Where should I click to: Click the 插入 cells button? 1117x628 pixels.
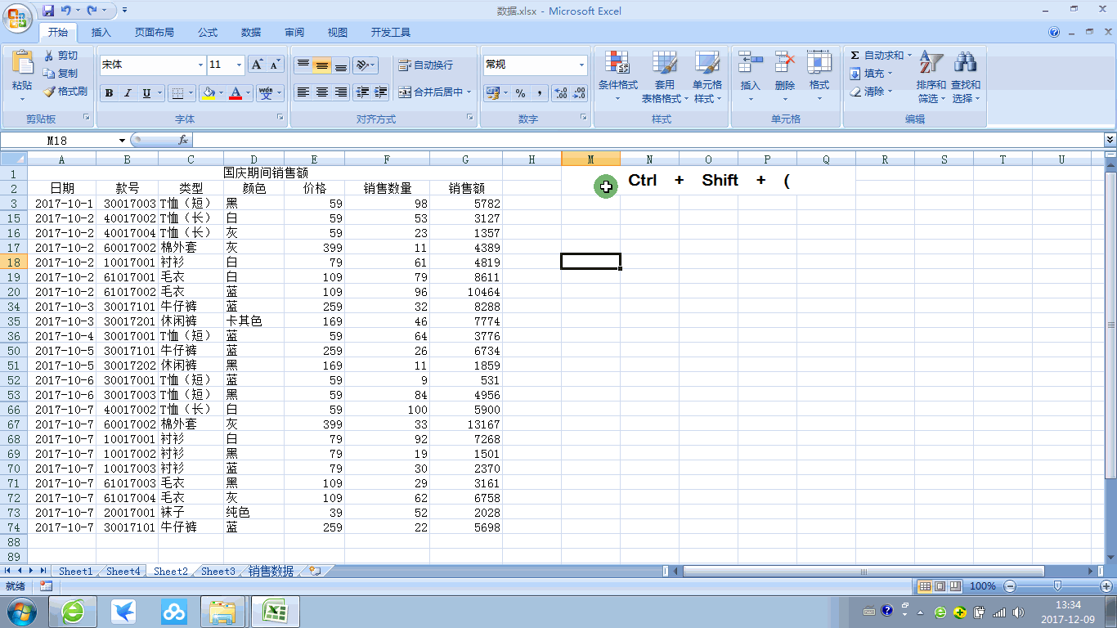tap(750, 77)
